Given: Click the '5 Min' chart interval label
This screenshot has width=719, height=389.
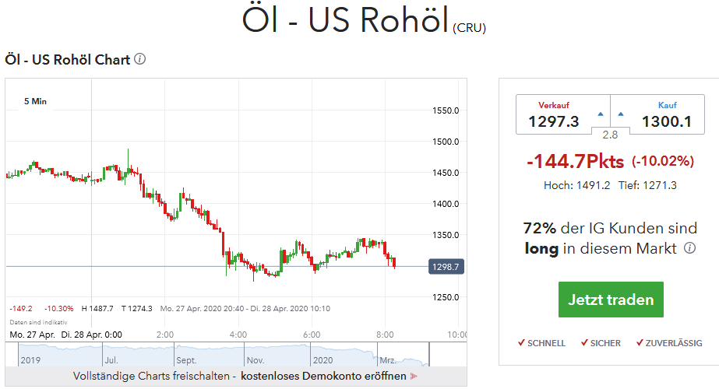Looking at the screenshot, I should 35,101.
